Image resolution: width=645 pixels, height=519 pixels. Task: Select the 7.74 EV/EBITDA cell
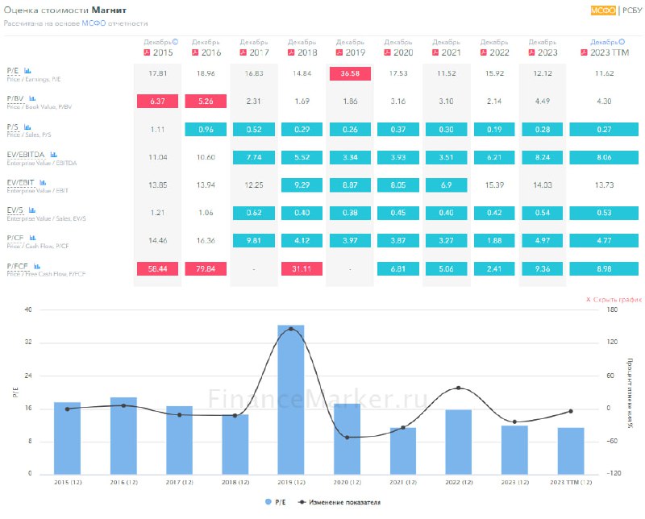(x=254, y=157)
